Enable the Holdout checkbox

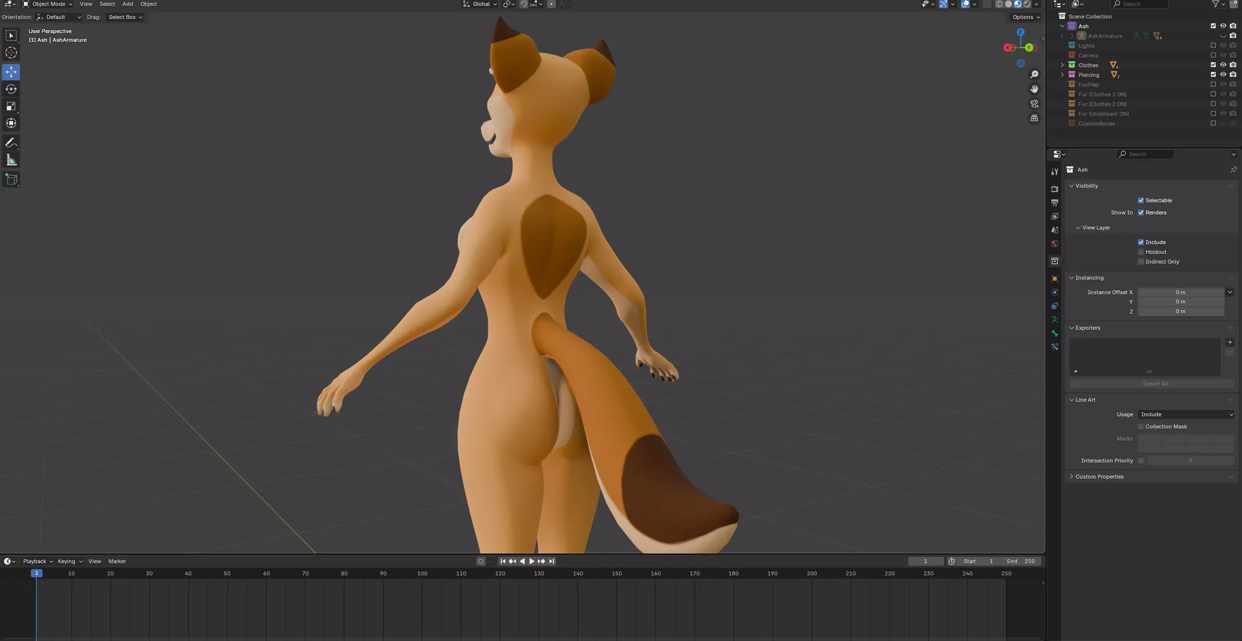tap(1141, 252)
